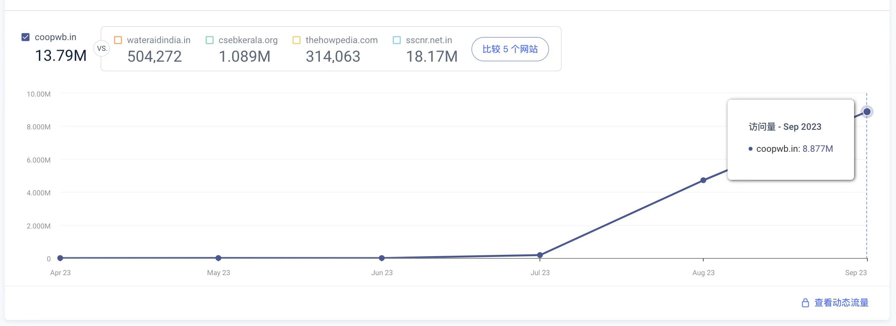The width and height of the screenshot is (896, 326).
Task: Click the csebkerala.org 1.089M value
Action: tap(245, 56)
